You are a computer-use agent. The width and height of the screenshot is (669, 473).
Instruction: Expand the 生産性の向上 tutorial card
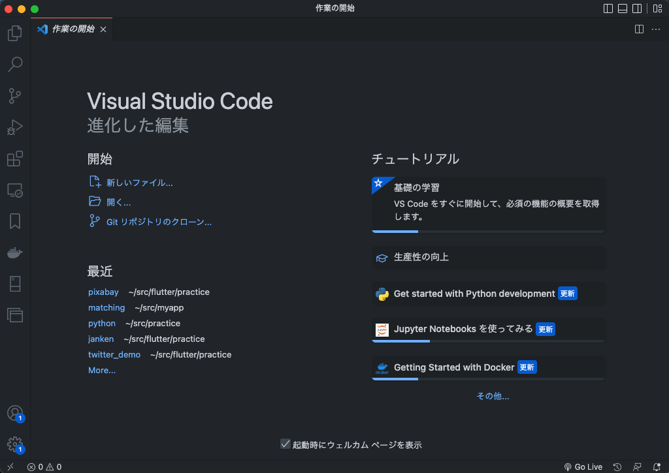click(487, 257)
